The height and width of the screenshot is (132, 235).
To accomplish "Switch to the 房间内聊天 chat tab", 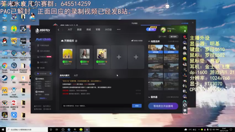I will tap(65, 75).
